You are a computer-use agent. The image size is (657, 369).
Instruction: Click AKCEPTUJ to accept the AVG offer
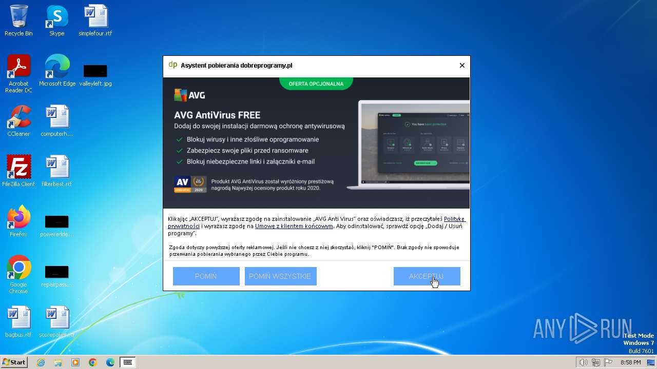coord(427,276)
